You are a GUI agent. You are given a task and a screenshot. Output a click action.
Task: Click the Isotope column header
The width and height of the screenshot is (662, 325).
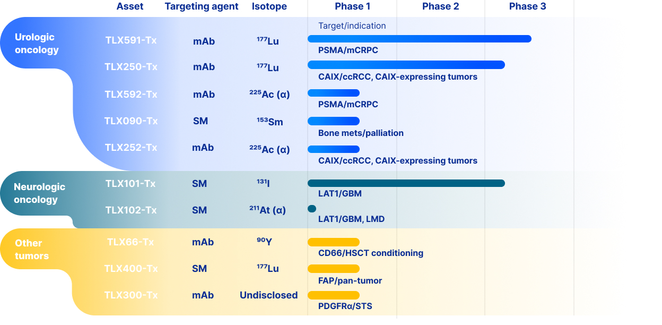coord(269,7)
